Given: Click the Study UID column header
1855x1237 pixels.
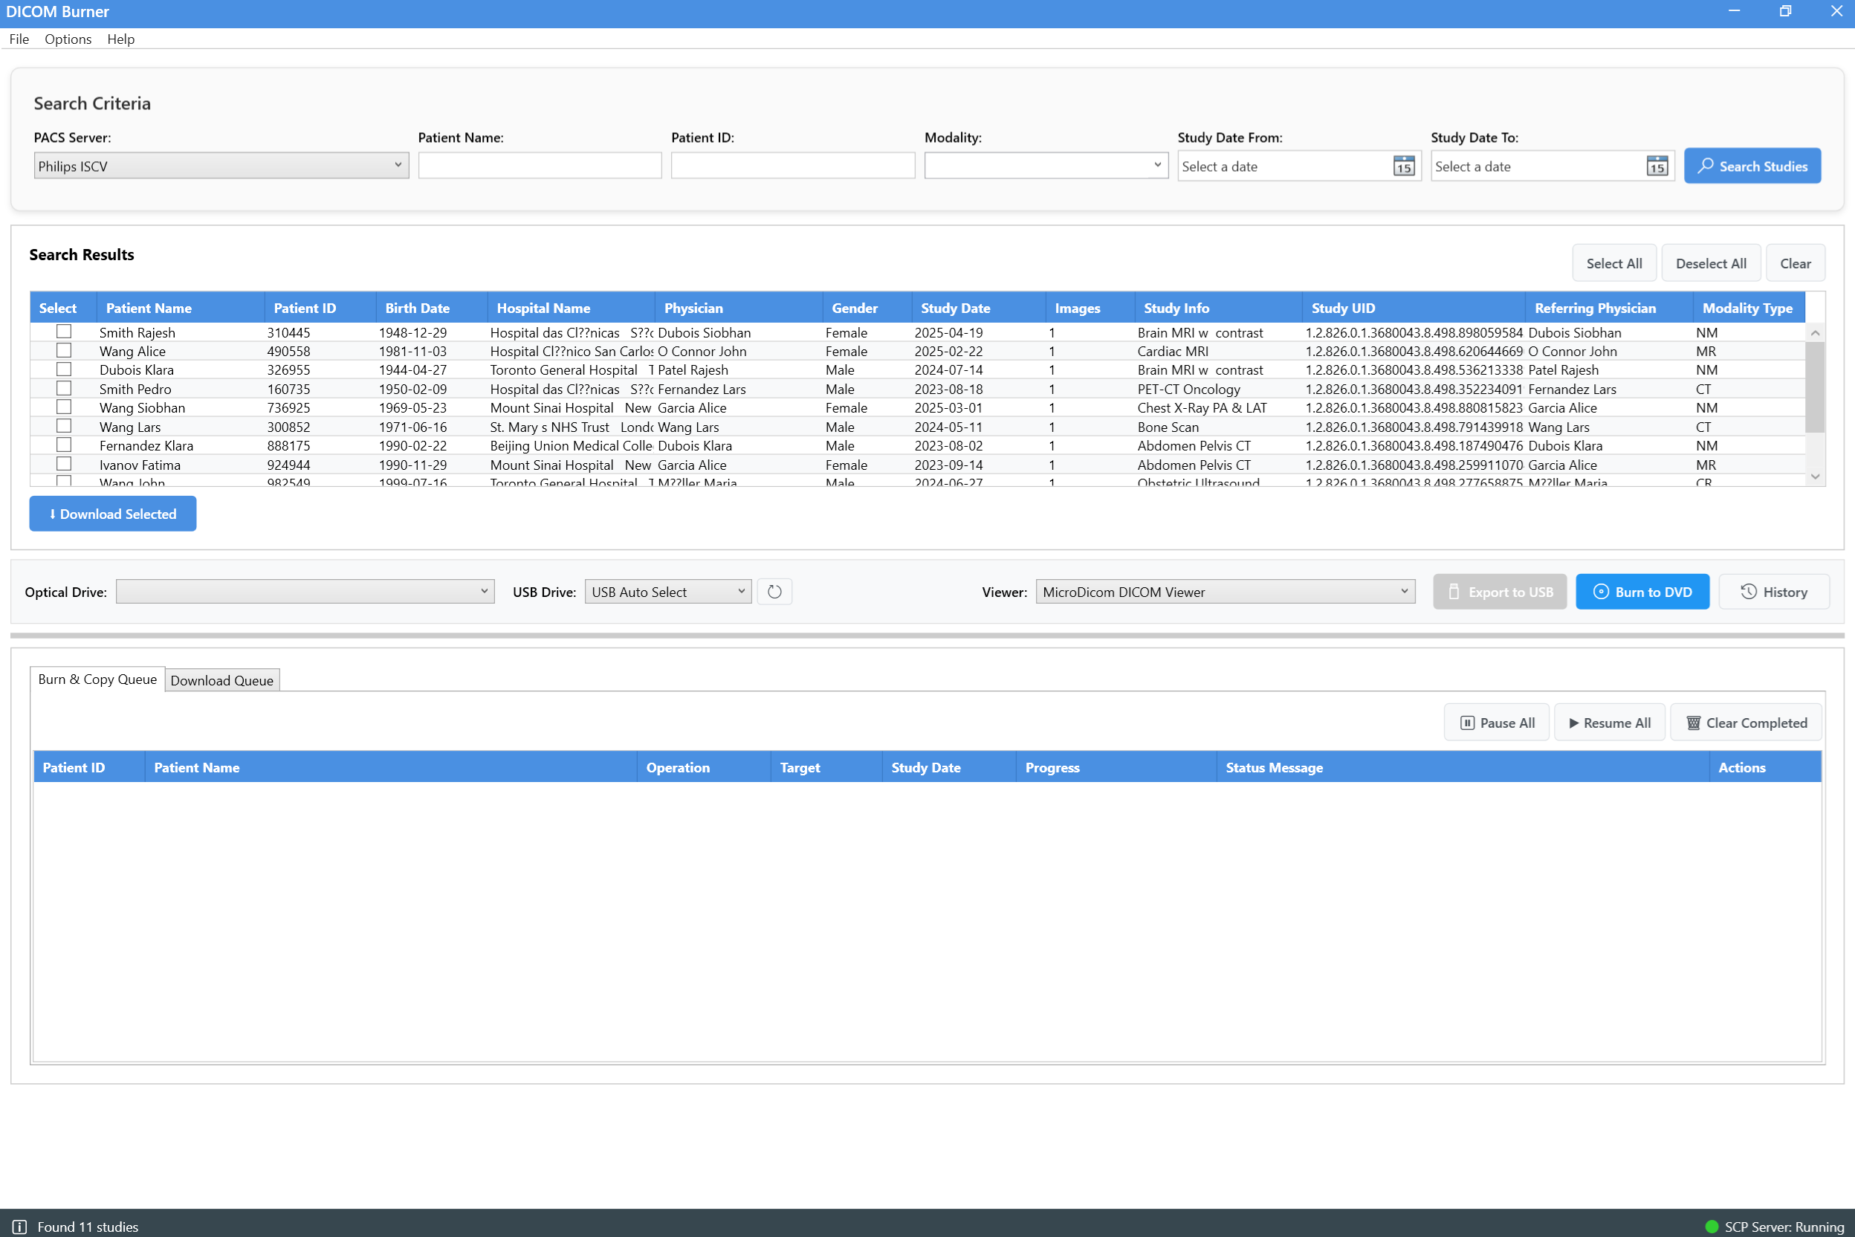Looking at the screenshot, I should tap(1414, 308).
